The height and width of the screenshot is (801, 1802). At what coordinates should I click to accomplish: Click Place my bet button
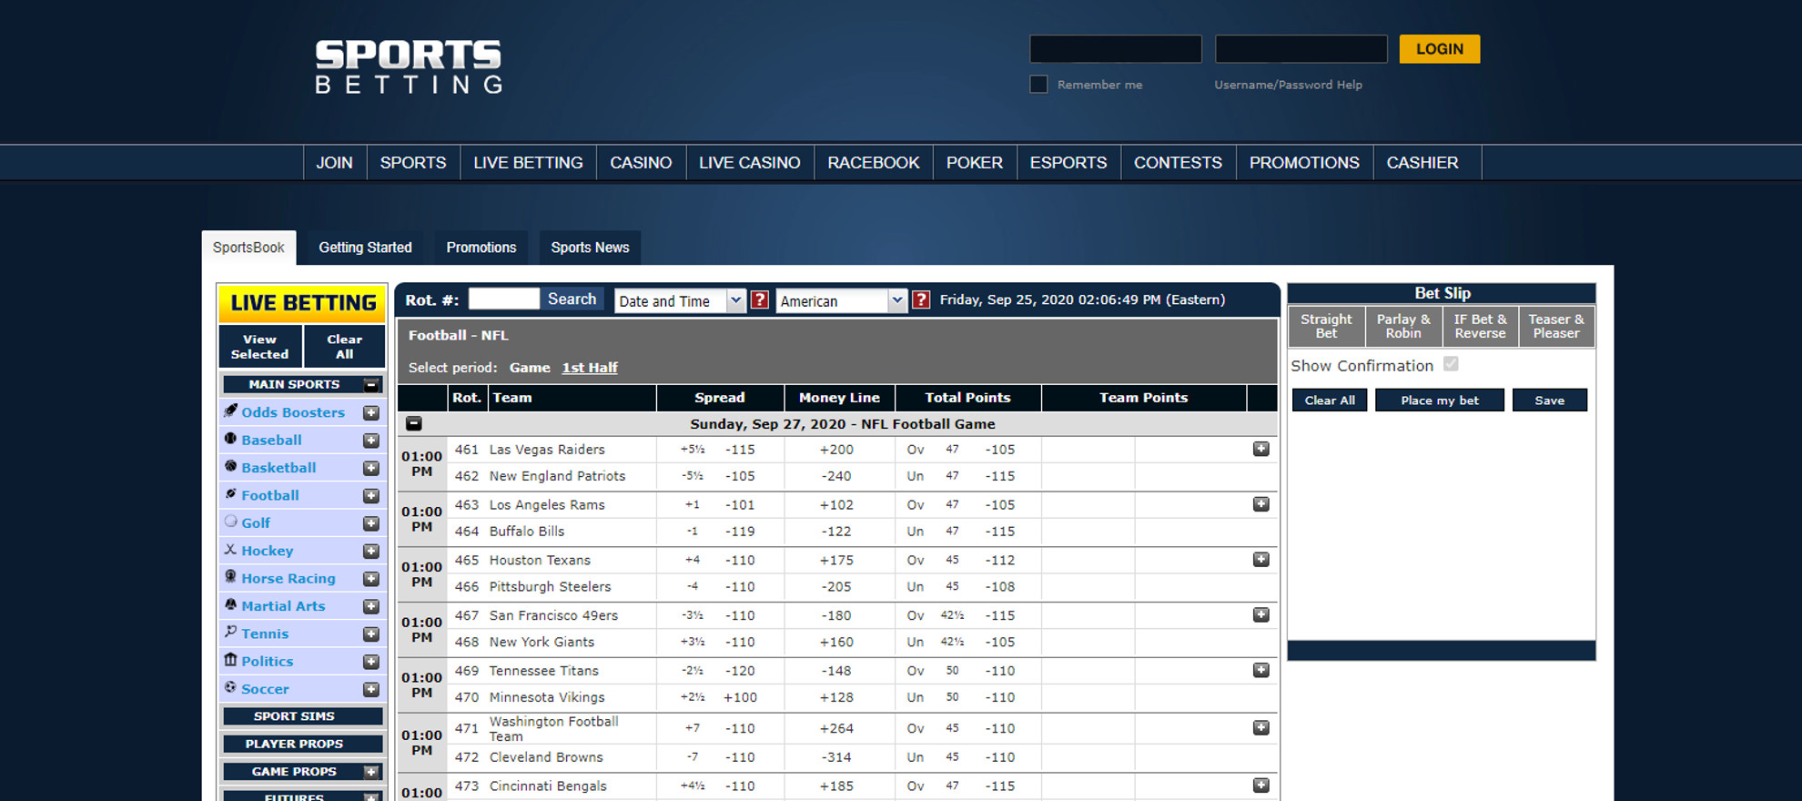[1439, 400]
